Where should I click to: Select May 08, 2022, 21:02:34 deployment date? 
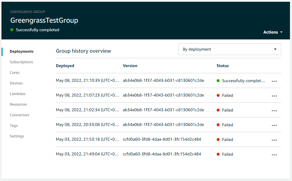coord(87,110)
